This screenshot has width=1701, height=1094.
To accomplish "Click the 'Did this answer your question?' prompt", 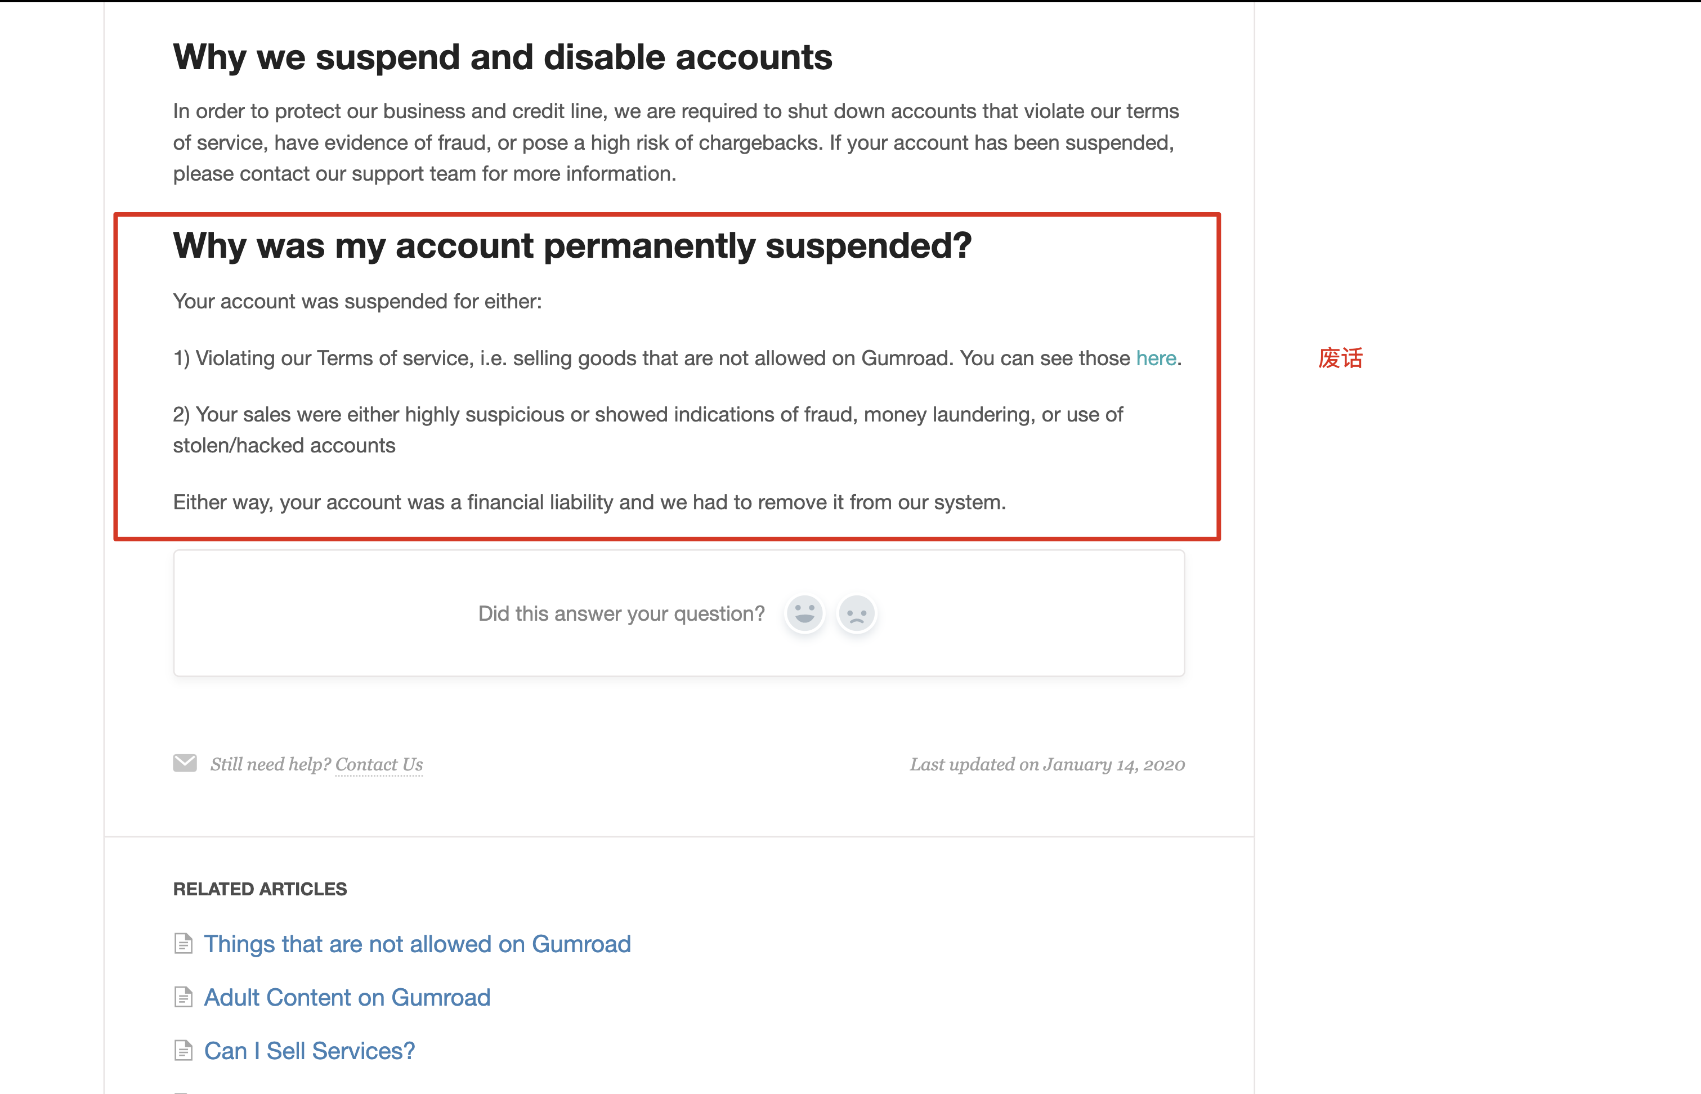I will [x=621, y=613].
